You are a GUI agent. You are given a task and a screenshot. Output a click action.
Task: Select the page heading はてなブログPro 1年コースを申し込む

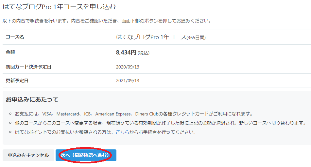pyautogui.click(x=59, y=7)
